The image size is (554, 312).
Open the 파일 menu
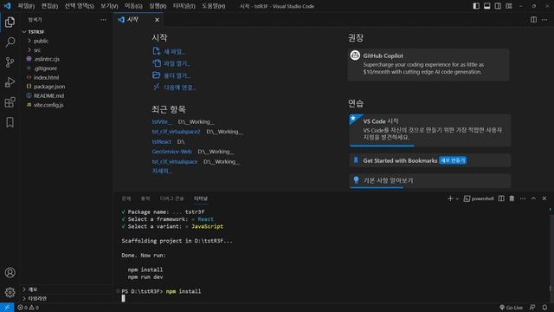[x=26, y=6]
